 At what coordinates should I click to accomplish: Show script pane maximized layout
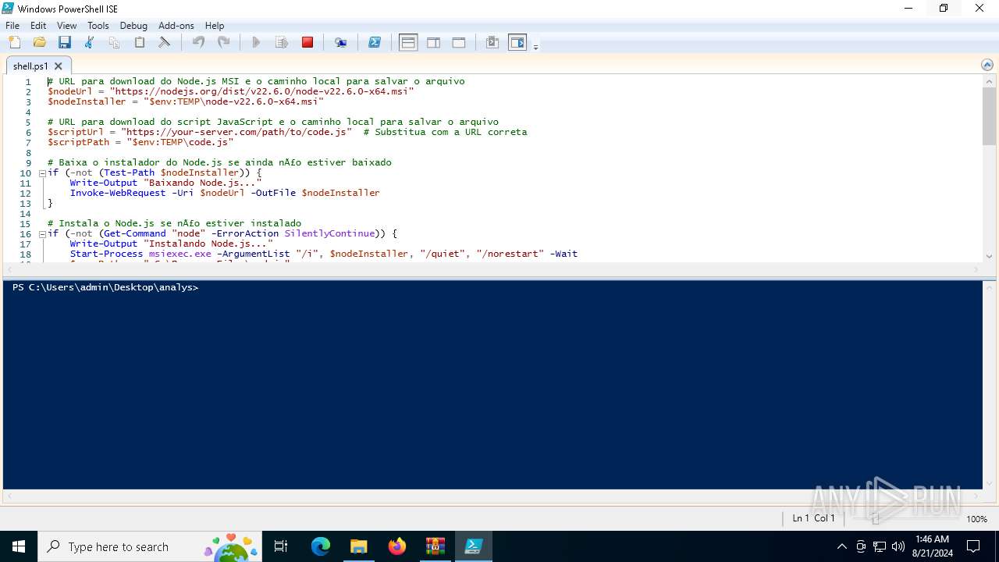(x=459, y=42)
